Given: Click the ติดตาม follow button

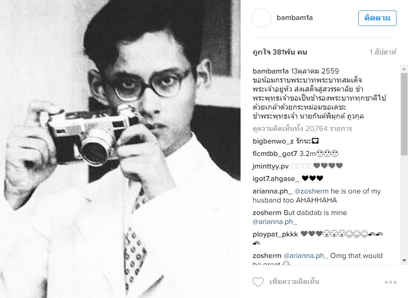Looking at the screenshot, I should [x=377, y=18].
